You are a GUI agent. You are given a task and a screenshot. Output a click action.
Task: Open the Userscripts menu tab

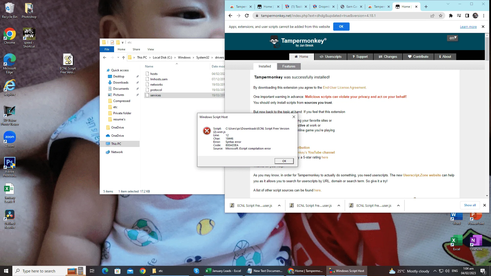pyautogui.click(x=330, y=57)
